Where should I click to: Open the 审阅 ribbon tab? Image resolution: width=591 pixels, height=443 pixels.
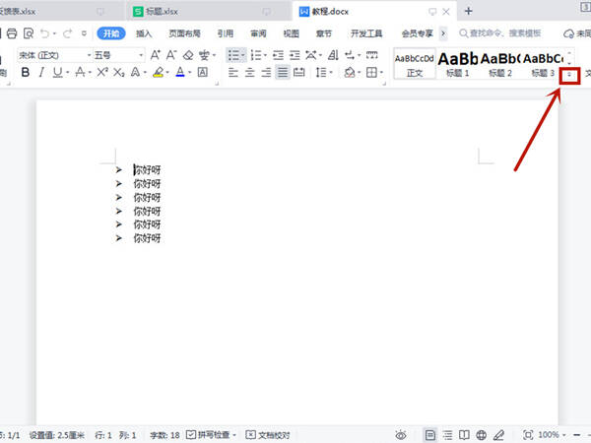[258, 33]
